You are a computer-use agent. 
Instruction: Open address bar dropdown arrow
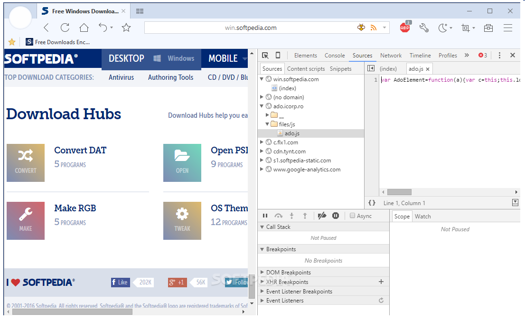coord(384,28)
